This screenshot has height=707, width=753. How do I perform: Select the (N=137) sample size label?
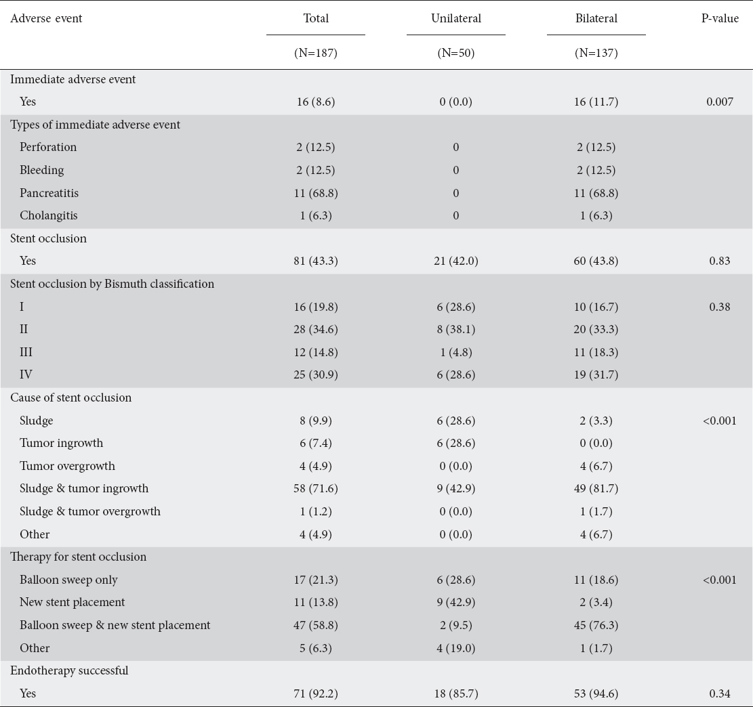(596, 53)
